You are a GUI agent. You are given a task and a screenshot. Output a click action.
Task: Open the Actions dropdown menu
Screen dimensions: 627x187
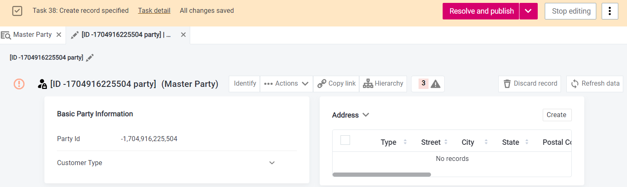coord(287,84)
